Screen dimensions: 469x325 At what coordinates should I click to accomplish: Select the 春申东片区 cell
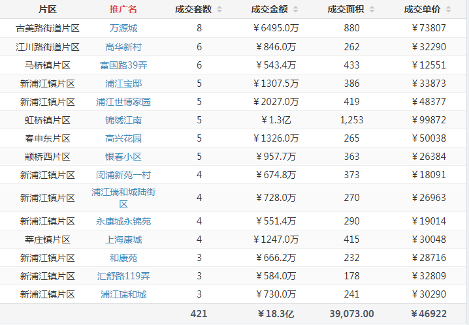click(x=47, y=138)
